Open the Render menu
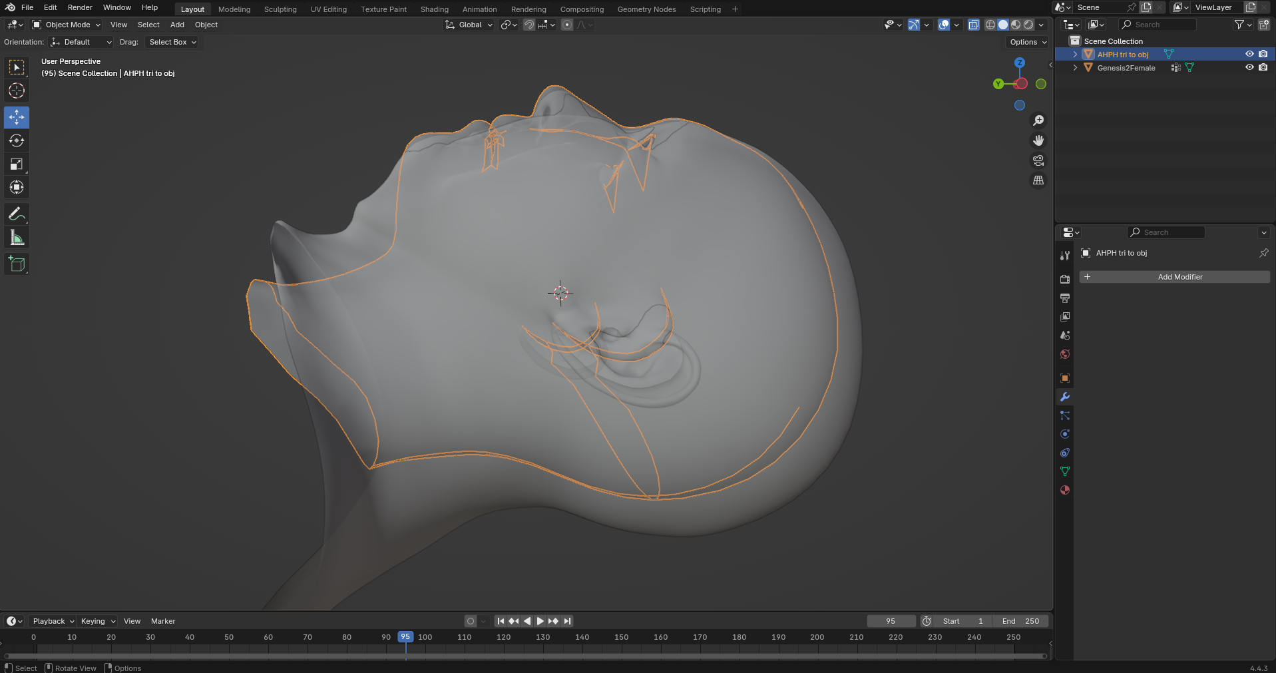1276x673 pixels. 80,7
